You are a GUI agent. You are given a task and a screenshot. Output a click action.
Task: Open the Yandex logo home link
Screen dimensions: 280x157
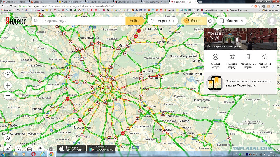coord(16,21)
